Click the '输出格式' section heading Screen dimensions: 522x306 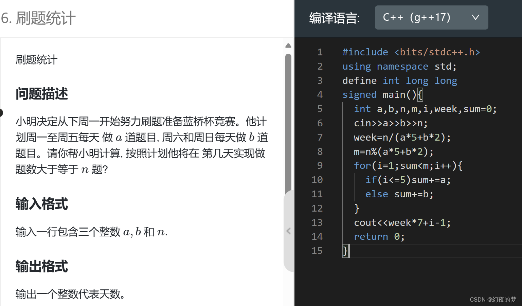point(42,266)
